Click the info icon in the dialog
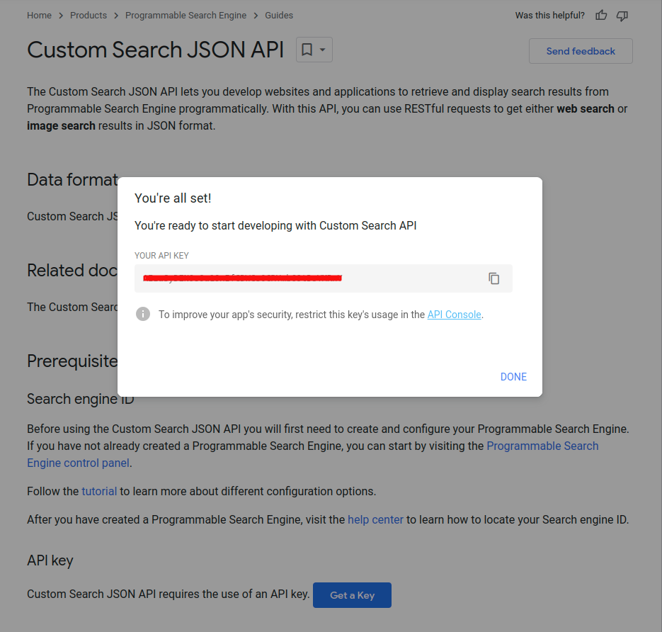This screenshot has width=662, height=632. tap(143, 314)
